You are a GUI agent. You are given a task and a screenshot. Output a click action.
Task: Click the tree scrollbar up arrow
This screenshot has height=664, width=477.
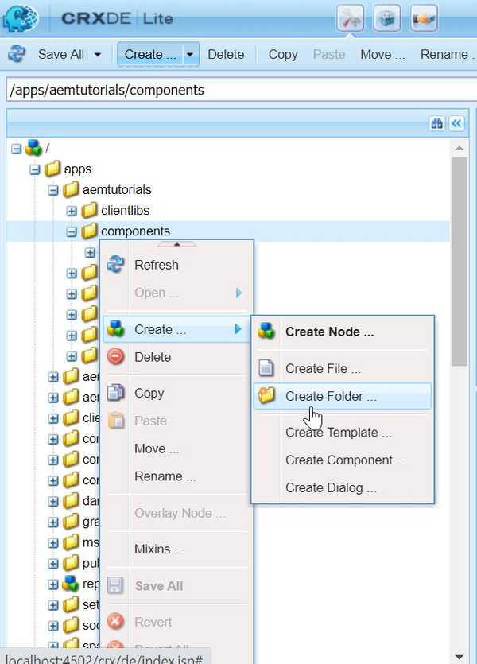pos(460,149)
